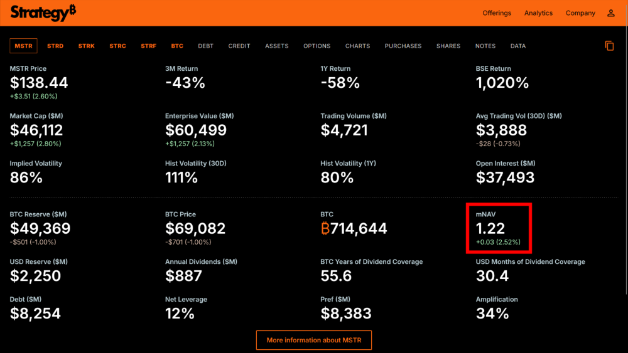Go to the CREDIT tab
The image size is (628, 353).
click(x=239, y=46)
